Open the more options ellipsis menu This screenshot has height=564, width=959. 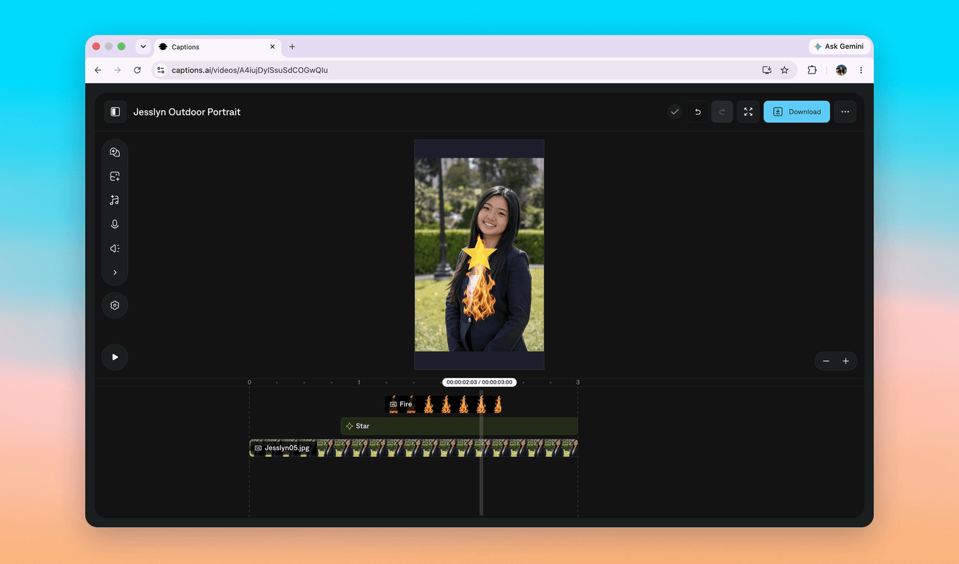(845, 112)
